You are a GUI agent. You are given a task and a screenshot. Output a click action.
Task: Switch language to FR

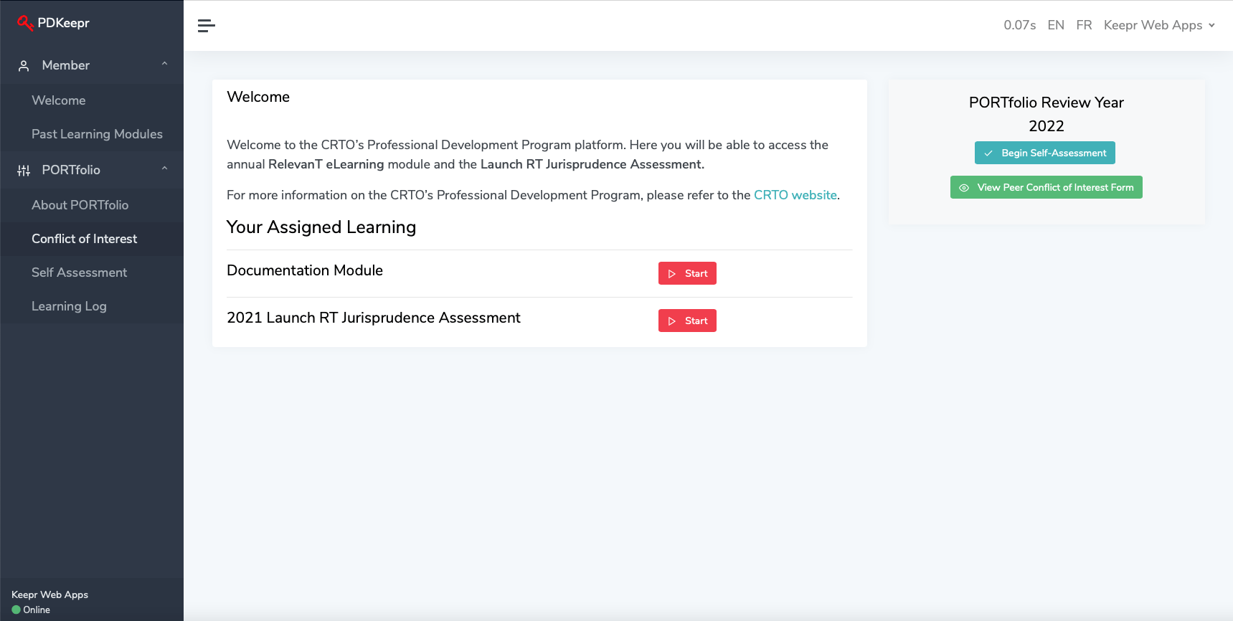1084,25
